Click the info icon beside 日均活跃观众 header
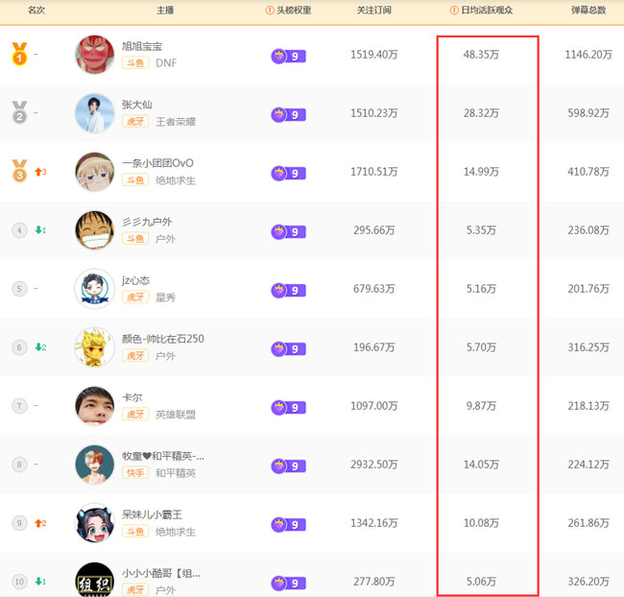Screen dimensions: 624x597 454,11
